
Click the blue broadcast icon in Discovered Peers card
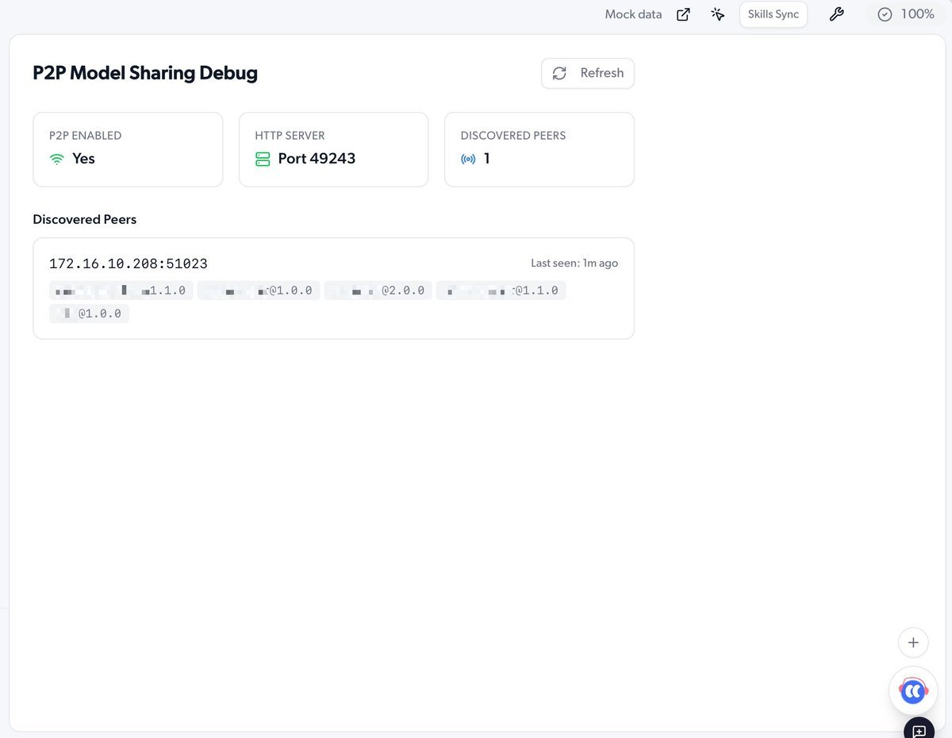pos(468,159)
